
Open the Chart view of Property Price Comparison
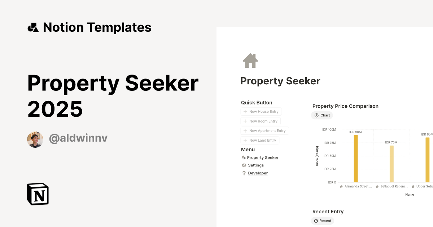pyautogui.click(x=322, y=115)
